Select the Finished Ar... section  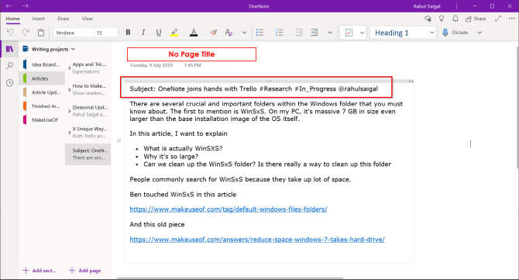tap(42, 106)
